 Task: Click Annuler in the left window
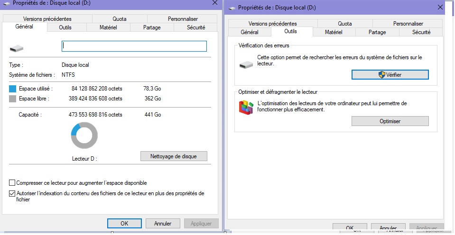click(x=163, y=223)
